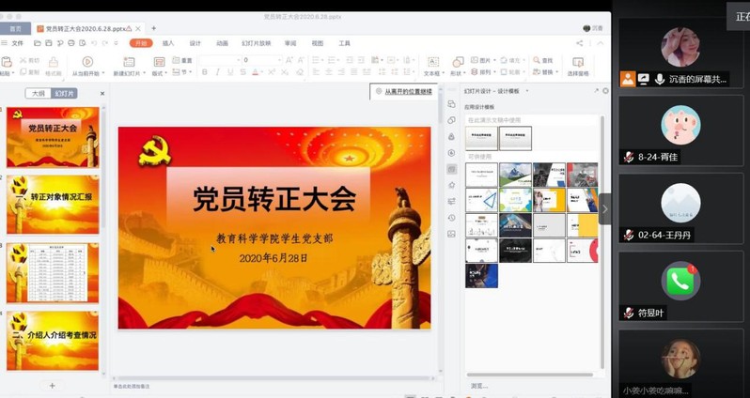Collapse the participant sidebar with chevron arrow
This screenshot has height=398, width=750.
605,208
